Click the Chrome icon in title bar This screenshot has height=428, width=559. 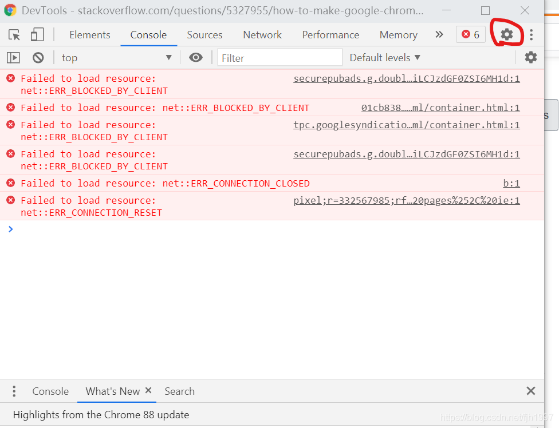(10, 10)
